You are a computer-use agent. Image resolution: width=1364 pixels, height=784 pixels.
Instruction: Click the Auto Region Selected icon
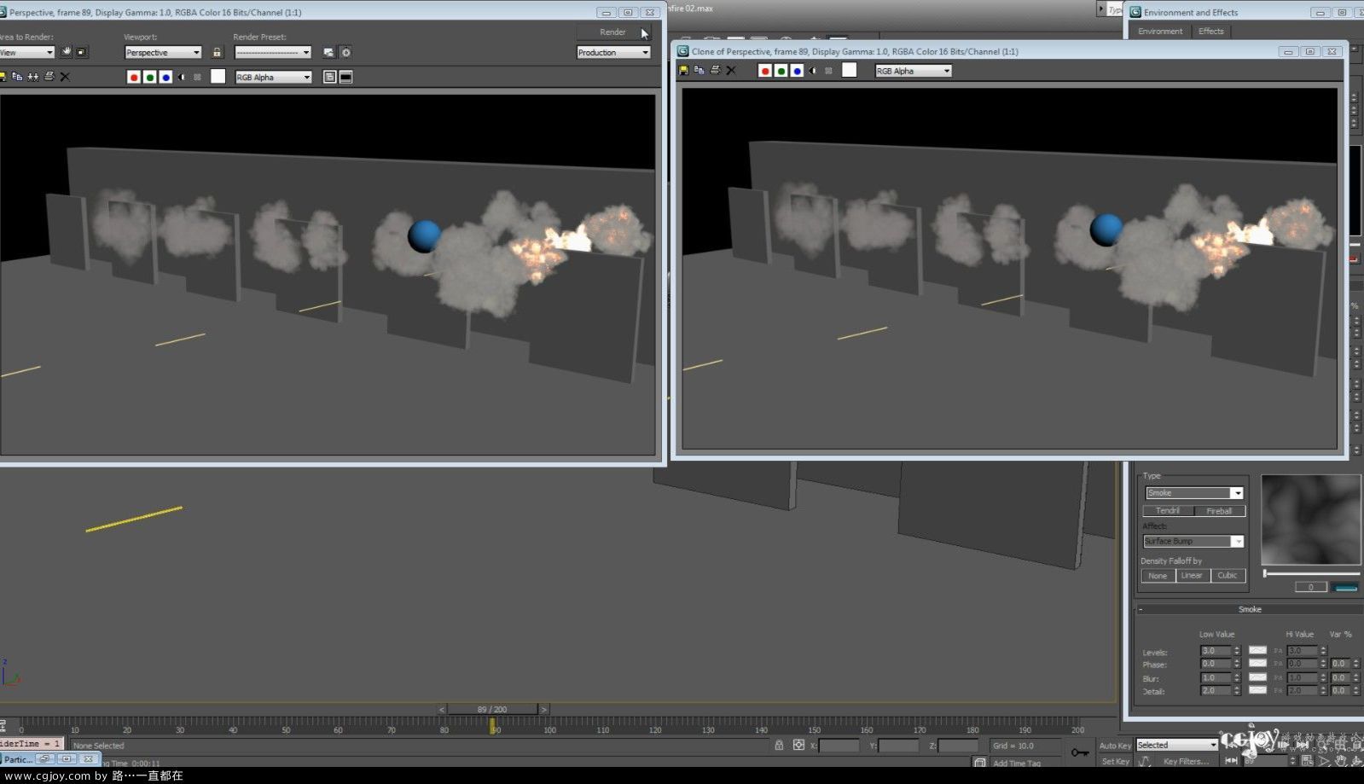82,52
